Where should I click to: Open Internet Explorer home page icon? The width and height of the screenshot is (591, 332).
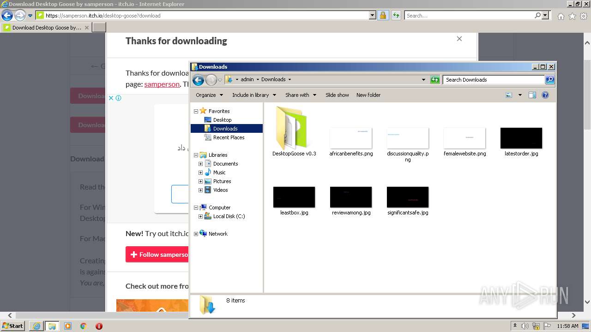click(561, 16)
